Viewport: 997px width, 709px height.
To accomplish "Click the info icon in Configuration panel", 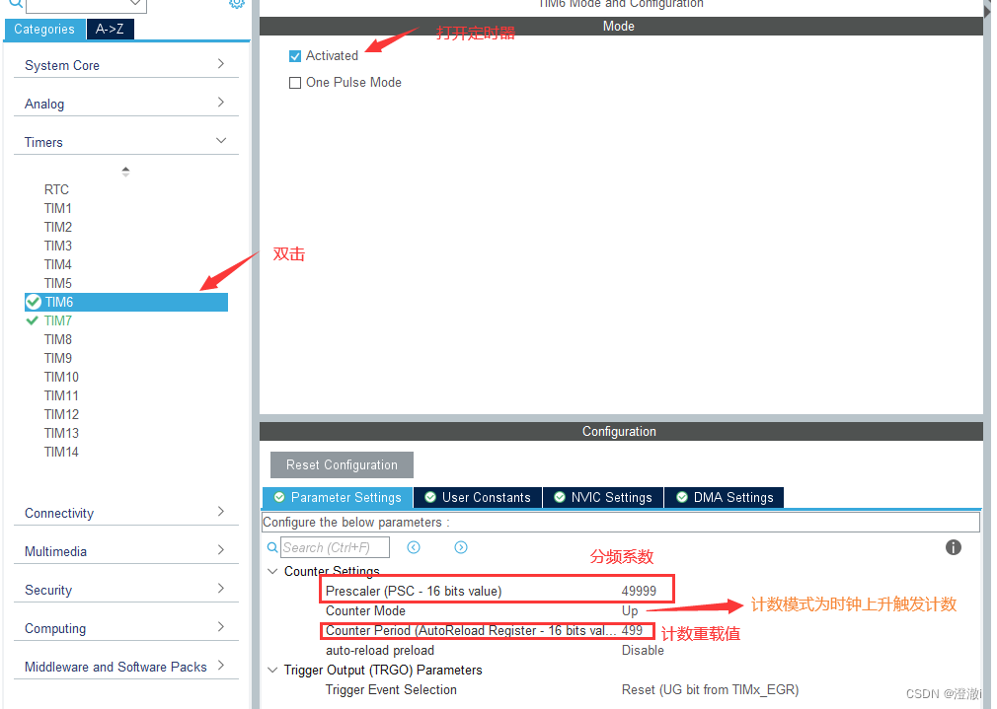I will [x=954, y=547].
